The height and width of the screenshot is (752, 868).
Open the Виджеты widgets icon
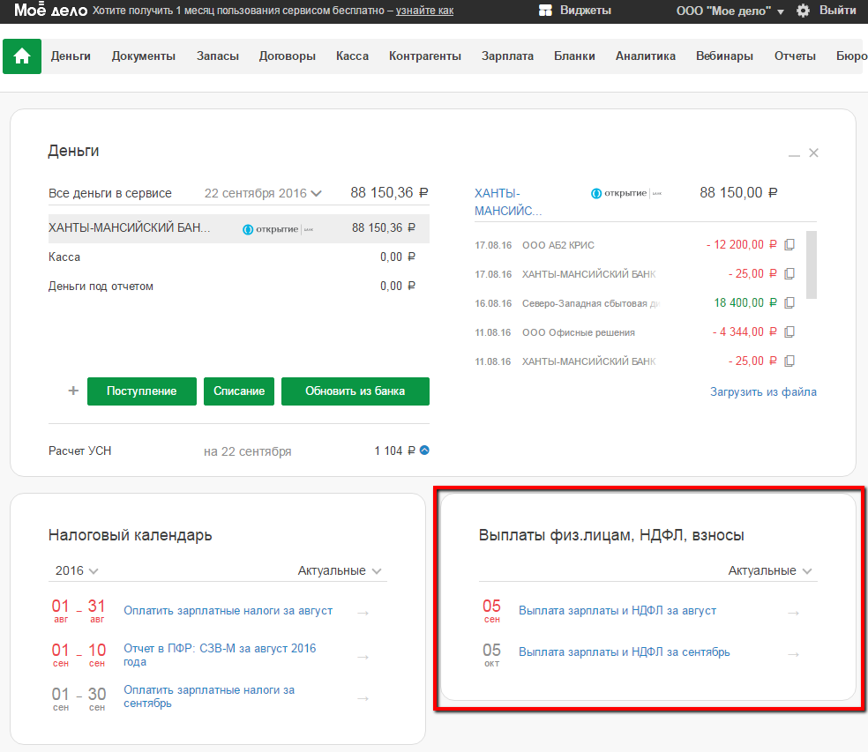point(546,11)
